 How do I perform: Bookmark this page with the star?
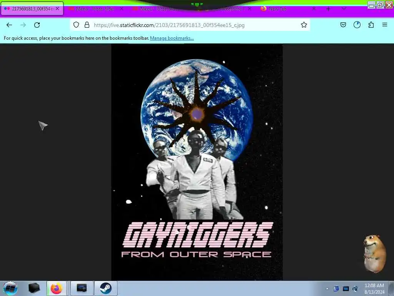point(304,25)
